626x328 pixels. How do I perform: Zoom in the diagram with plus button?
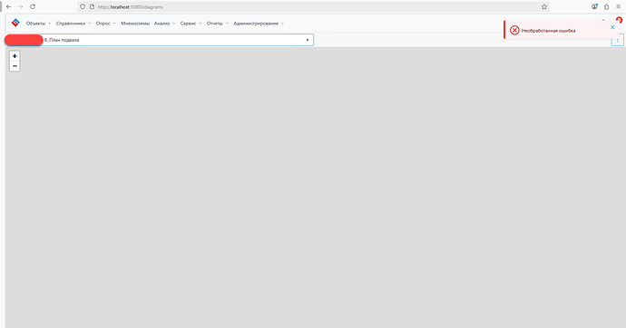click(15, 56)
